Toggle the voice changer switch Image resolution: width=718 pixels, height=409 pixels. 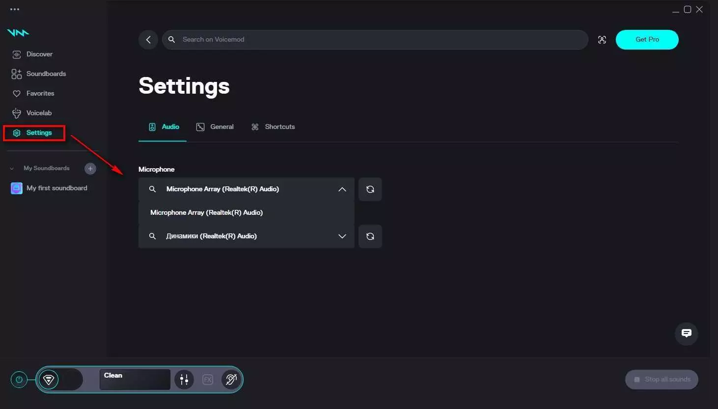click(61, 380)
